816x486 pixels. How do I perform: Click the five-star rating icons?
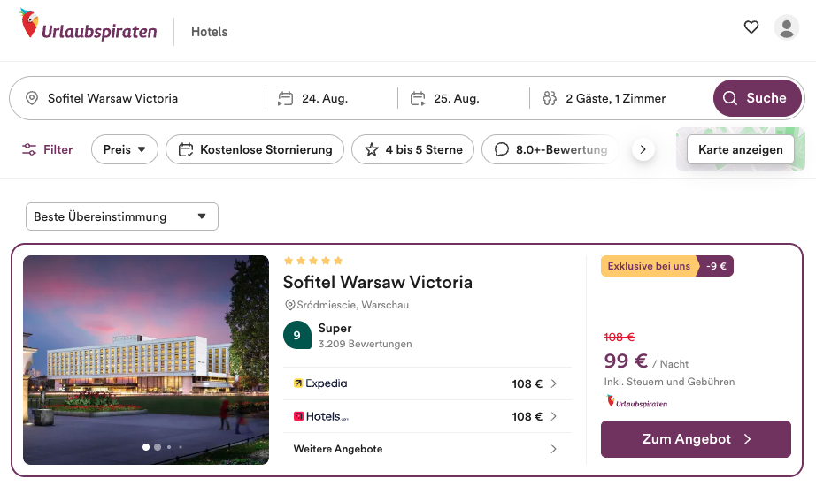tap(312, 261)
